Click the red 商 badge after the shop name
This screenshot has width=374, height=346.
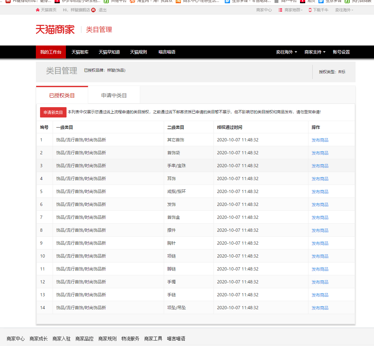pos(93,10)
